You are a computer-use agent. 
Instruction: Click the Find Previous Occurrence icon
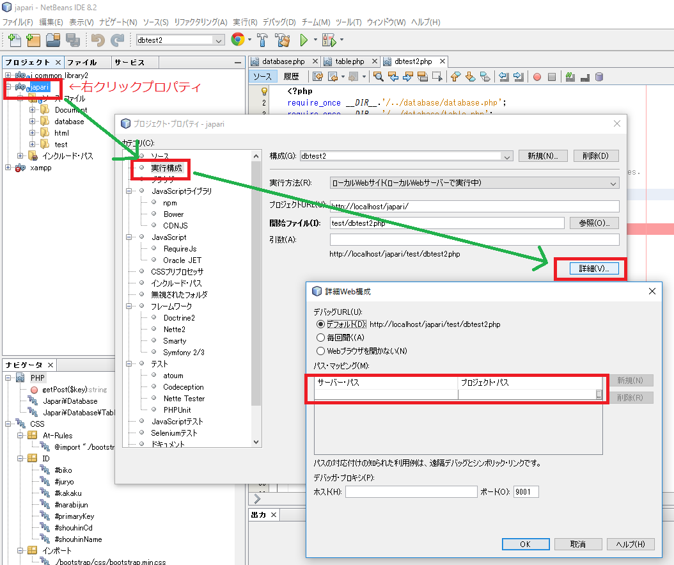[x=393, y=77]
